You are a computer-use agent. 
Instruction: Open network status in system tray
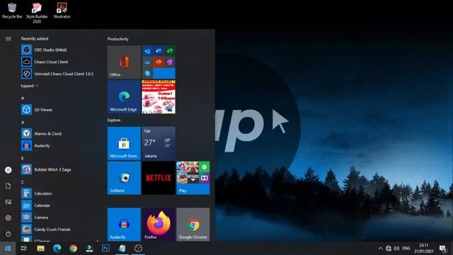coord(389,249)
